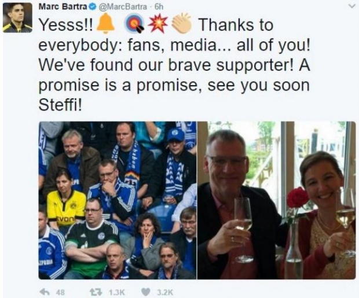Click the 'Yesss!!' opening text of tweet
359x298 pixels.
[x=67, y=25]
